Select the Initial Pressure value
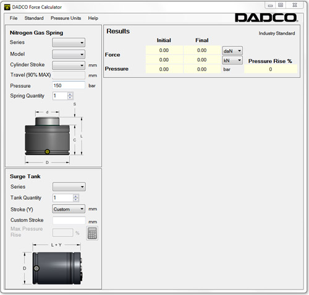Screen dimensions: 309x295 pyautogui.click(x=164, y=69)
